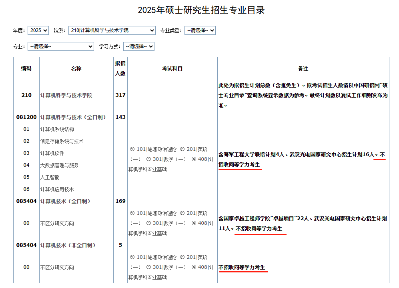
Task: Click the 名称 column header
Action: [x=76, y=68]
